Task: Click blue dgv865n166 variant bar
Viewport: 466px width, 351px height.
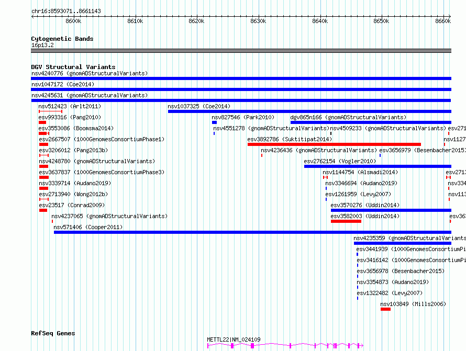Action: [371, 122]
